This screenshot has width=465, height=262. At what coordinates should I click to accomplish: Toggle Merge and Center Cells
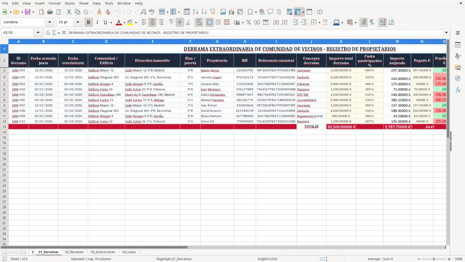coord(209,22)
